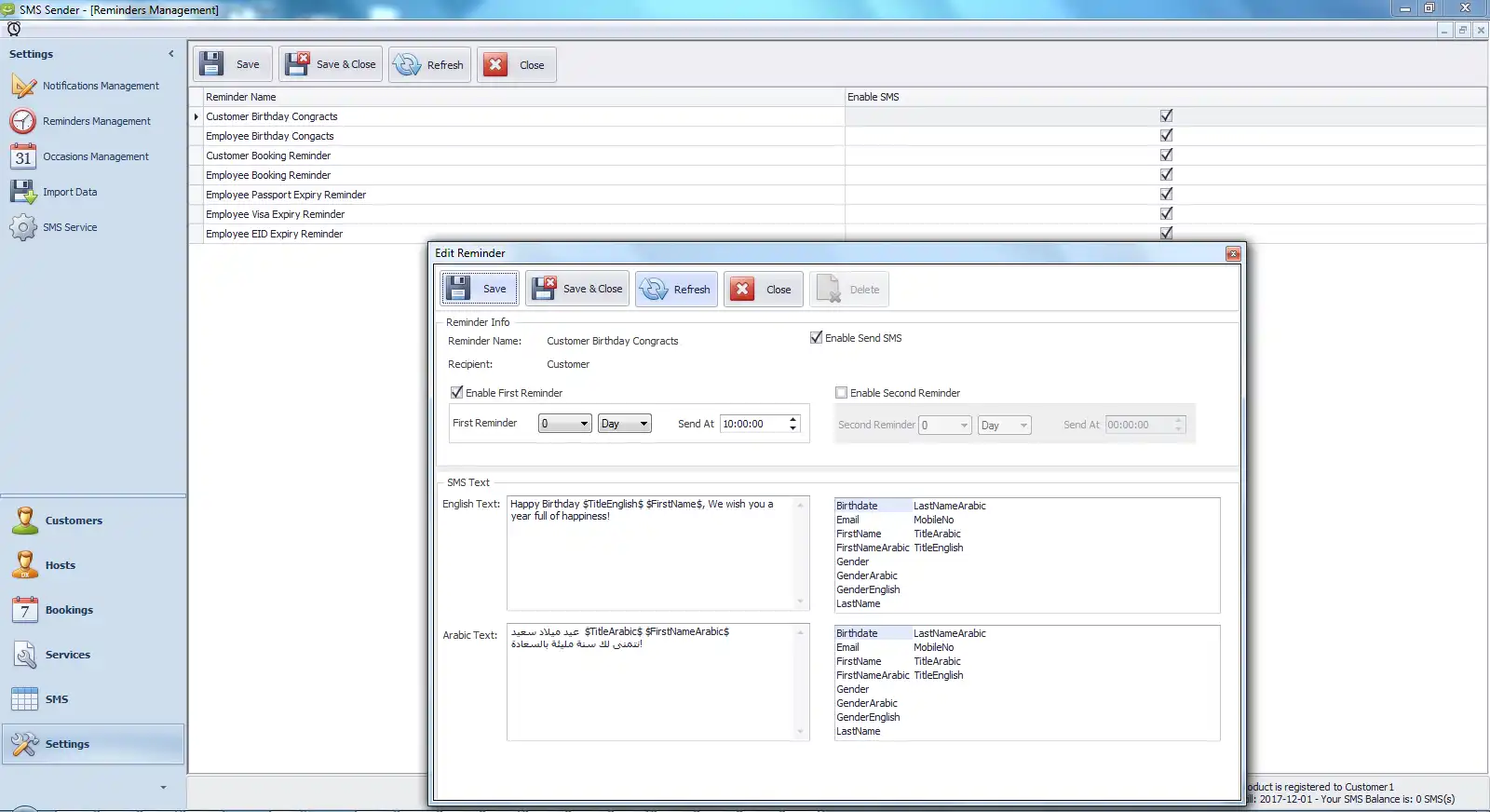
Task: Click the Customers person icon
Action: [25, 521]
